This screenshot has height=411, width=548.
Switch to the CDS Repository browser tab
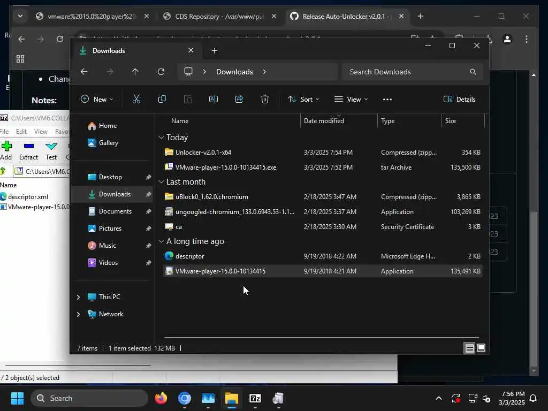pos(220,17)
